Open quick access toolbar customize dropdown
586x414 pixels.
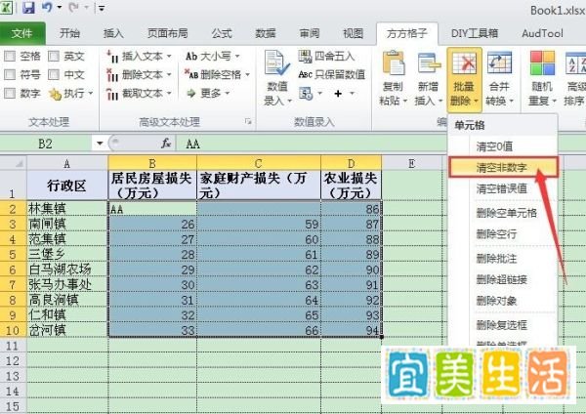(x=102, y=8)
